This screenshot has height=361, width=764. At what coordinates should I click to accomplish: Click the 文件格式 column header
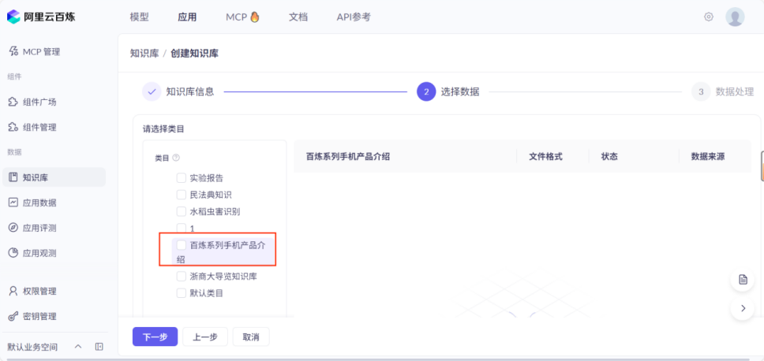click(x=545, y=157)
